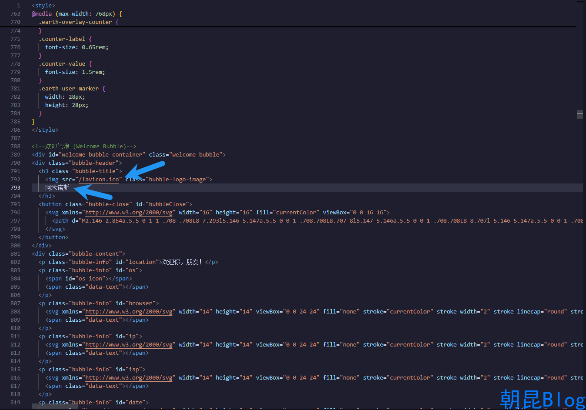Click line number 793 in the gutter
Screen dimensions: 586x410
pyautogui.click(x=15, y=187)
